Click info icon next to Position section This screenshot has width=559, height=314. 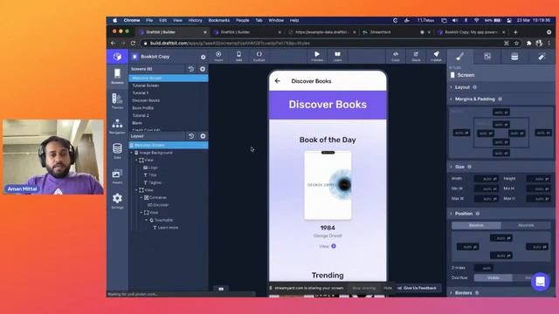pyautogui.click(x=478, y=214)
